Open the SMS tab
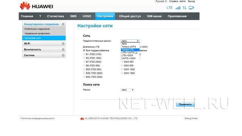 [73, 16]
